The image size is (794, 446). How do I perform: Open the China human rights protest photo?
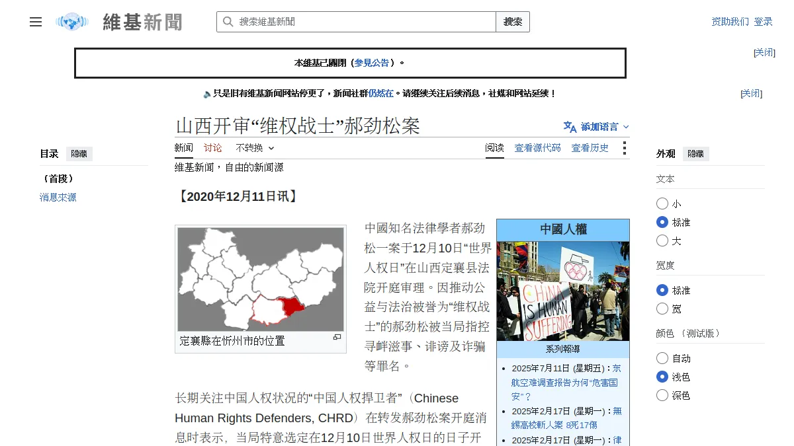(563, 291)
